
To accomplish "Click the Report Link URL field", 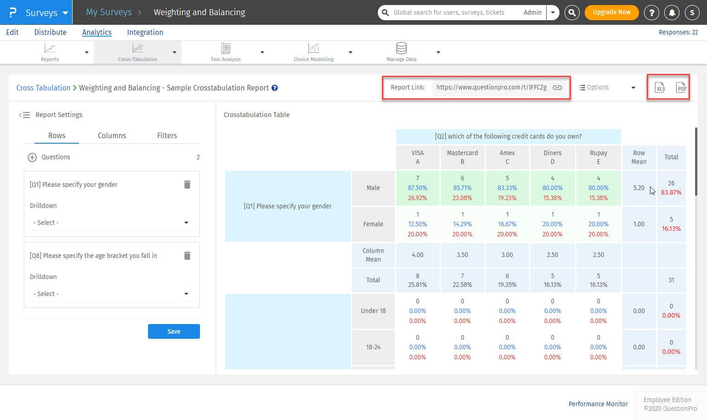I will click(491, 88).
